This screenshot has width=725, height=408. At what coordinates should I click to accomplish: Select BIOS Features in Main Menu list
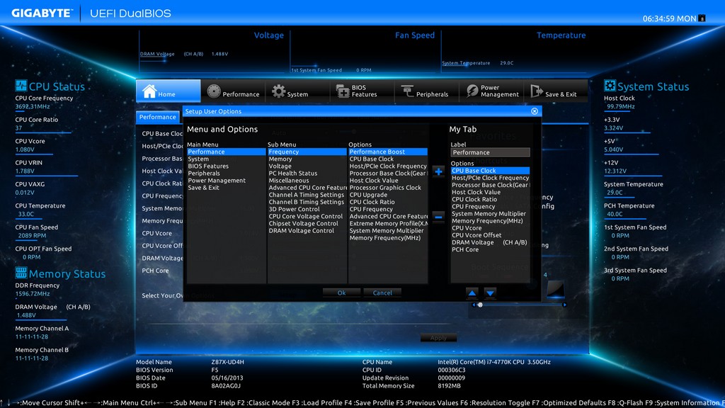pos(226,166)
